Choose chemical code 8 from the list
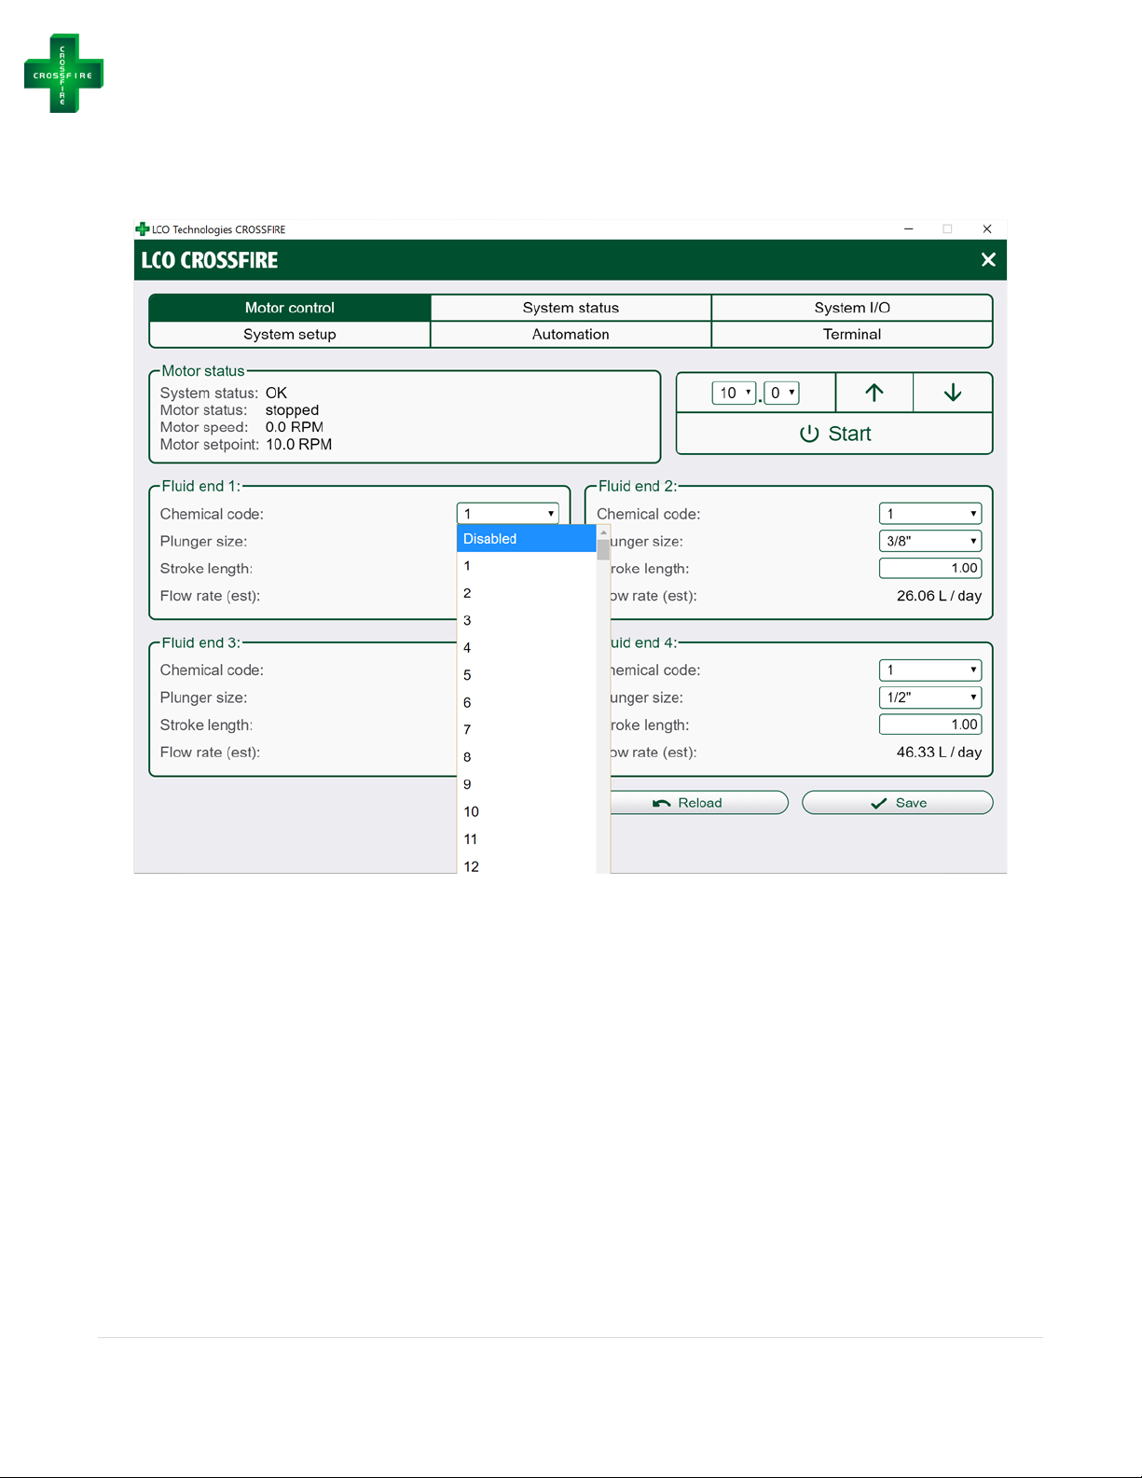The image size is (1142, 1478). (527, 757)
